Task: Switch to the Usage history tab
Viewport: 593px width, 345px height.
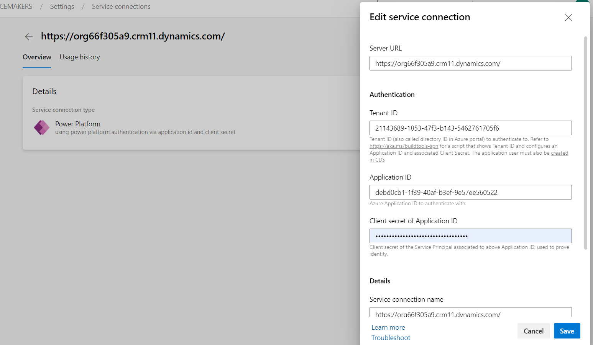Action: tap(79, 57)
